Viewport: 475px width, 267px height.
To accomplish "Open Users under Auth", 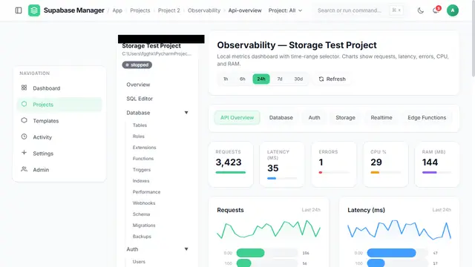I will click(x=139, y=262).
